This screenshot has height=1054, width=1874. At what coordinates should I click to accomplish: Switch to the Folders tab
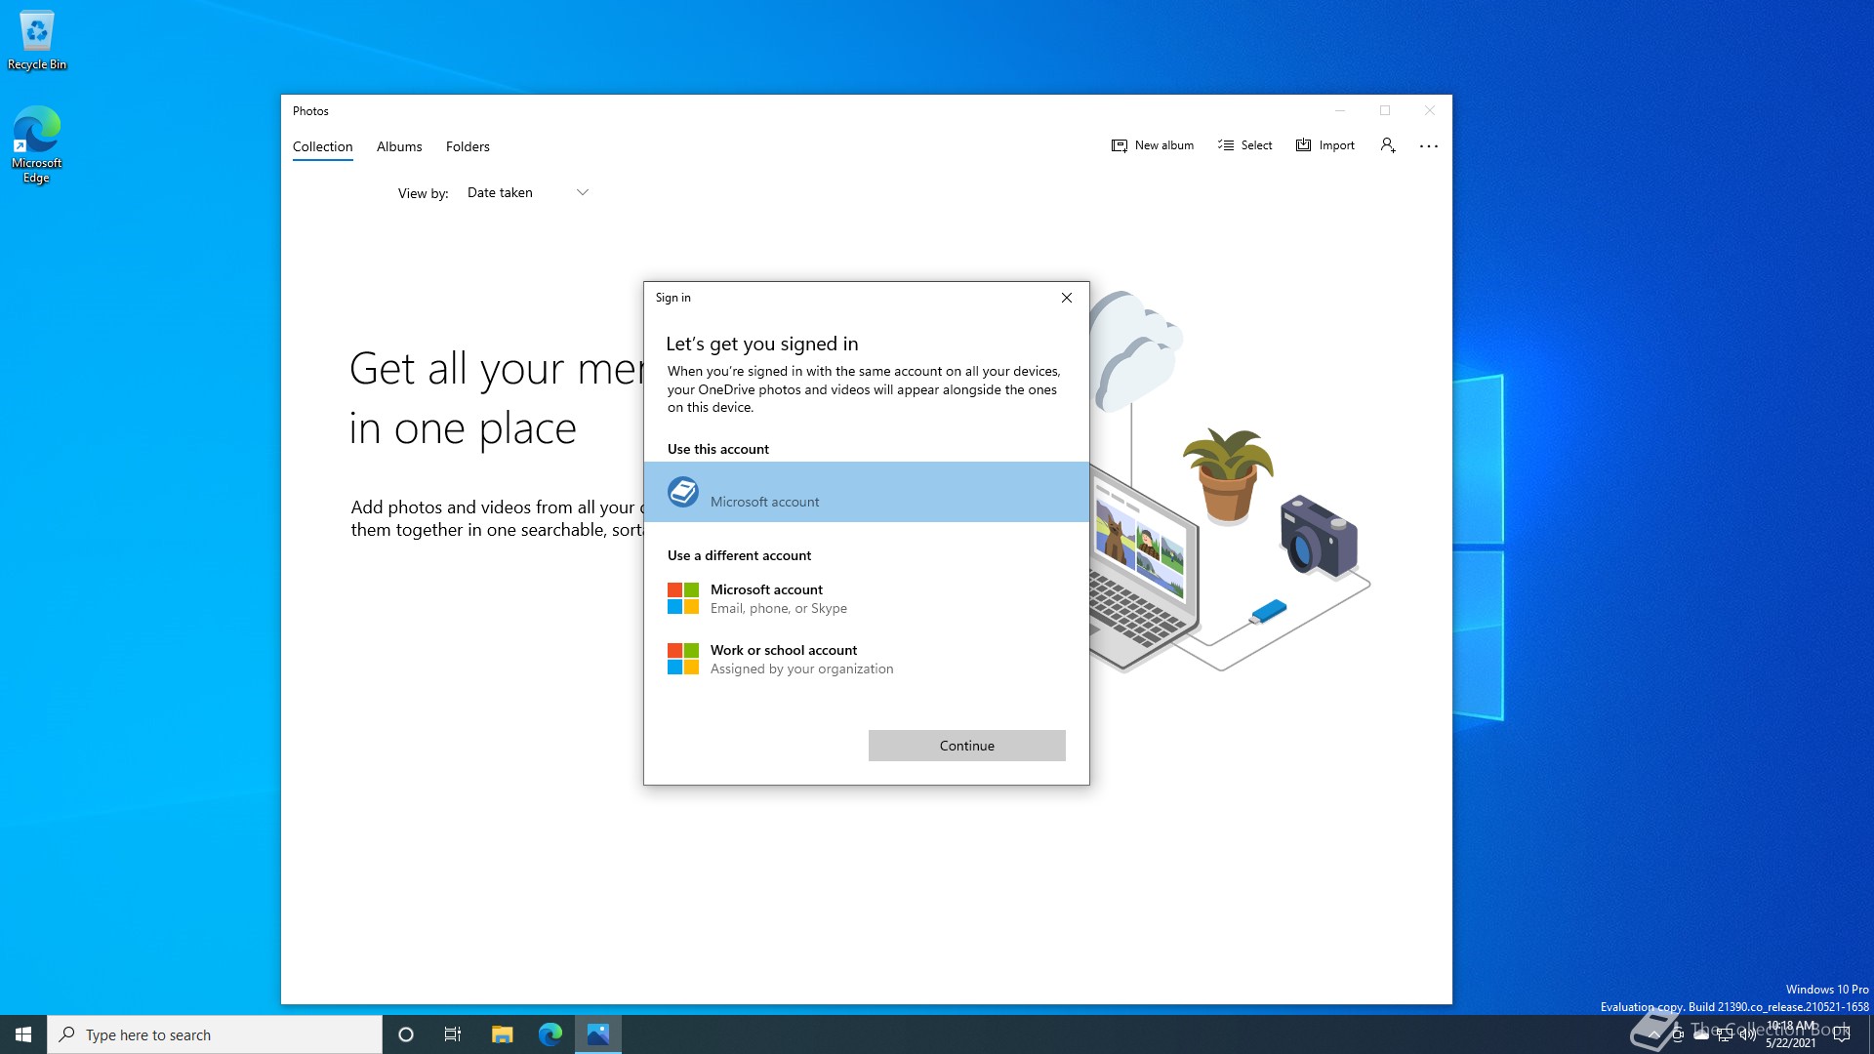pos(467,146)
